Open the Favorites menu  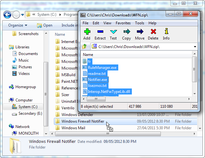point(123,23)
